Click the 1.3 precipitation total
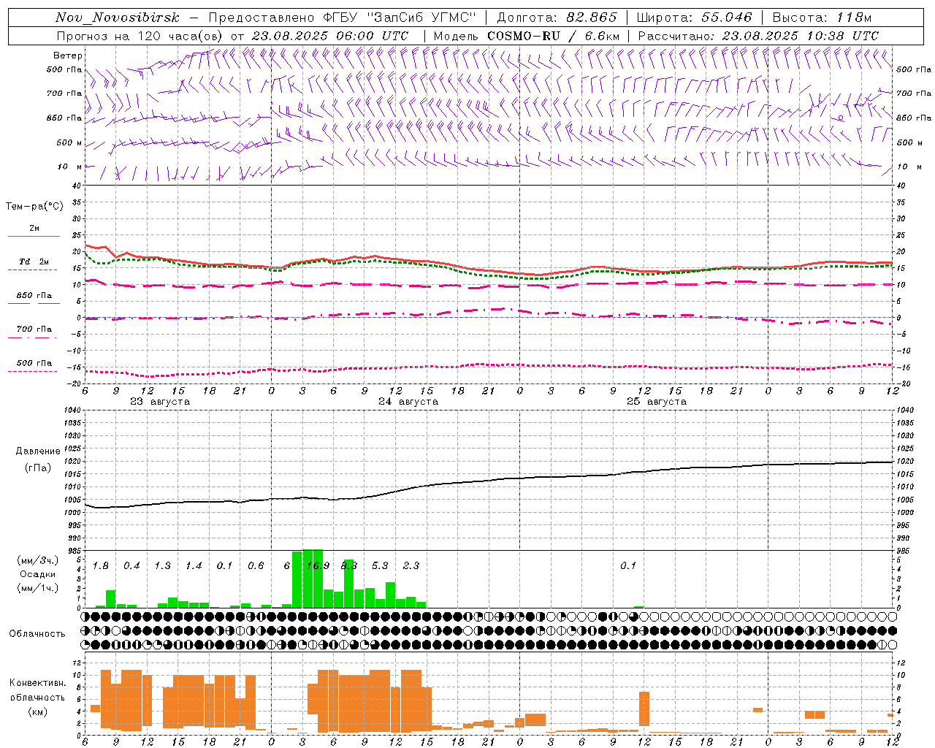Viewport: 935px width, 748px height. [x=162, y=566]
